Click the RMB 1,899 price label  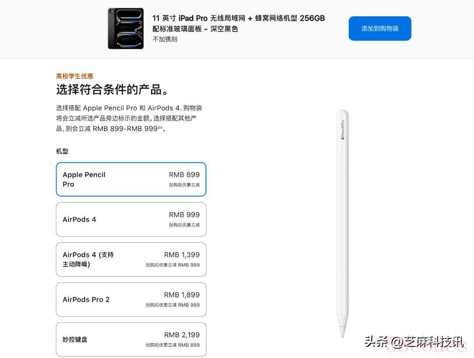pos(182,295)
